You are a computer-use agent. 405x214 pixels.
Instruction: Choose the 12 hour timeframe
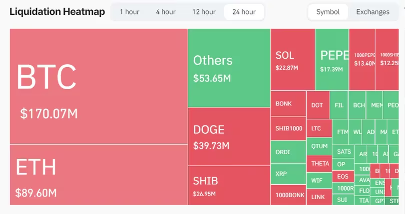(203, 12)
